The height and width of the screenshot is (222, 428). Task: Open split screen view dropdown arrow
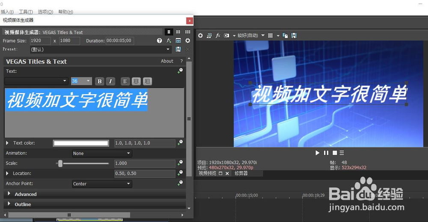tap(234, 36)
